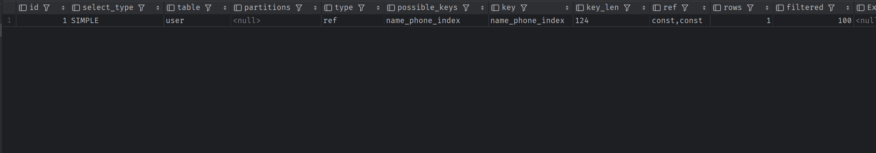Click the funnel icon next to key

(x=524, y=8)
